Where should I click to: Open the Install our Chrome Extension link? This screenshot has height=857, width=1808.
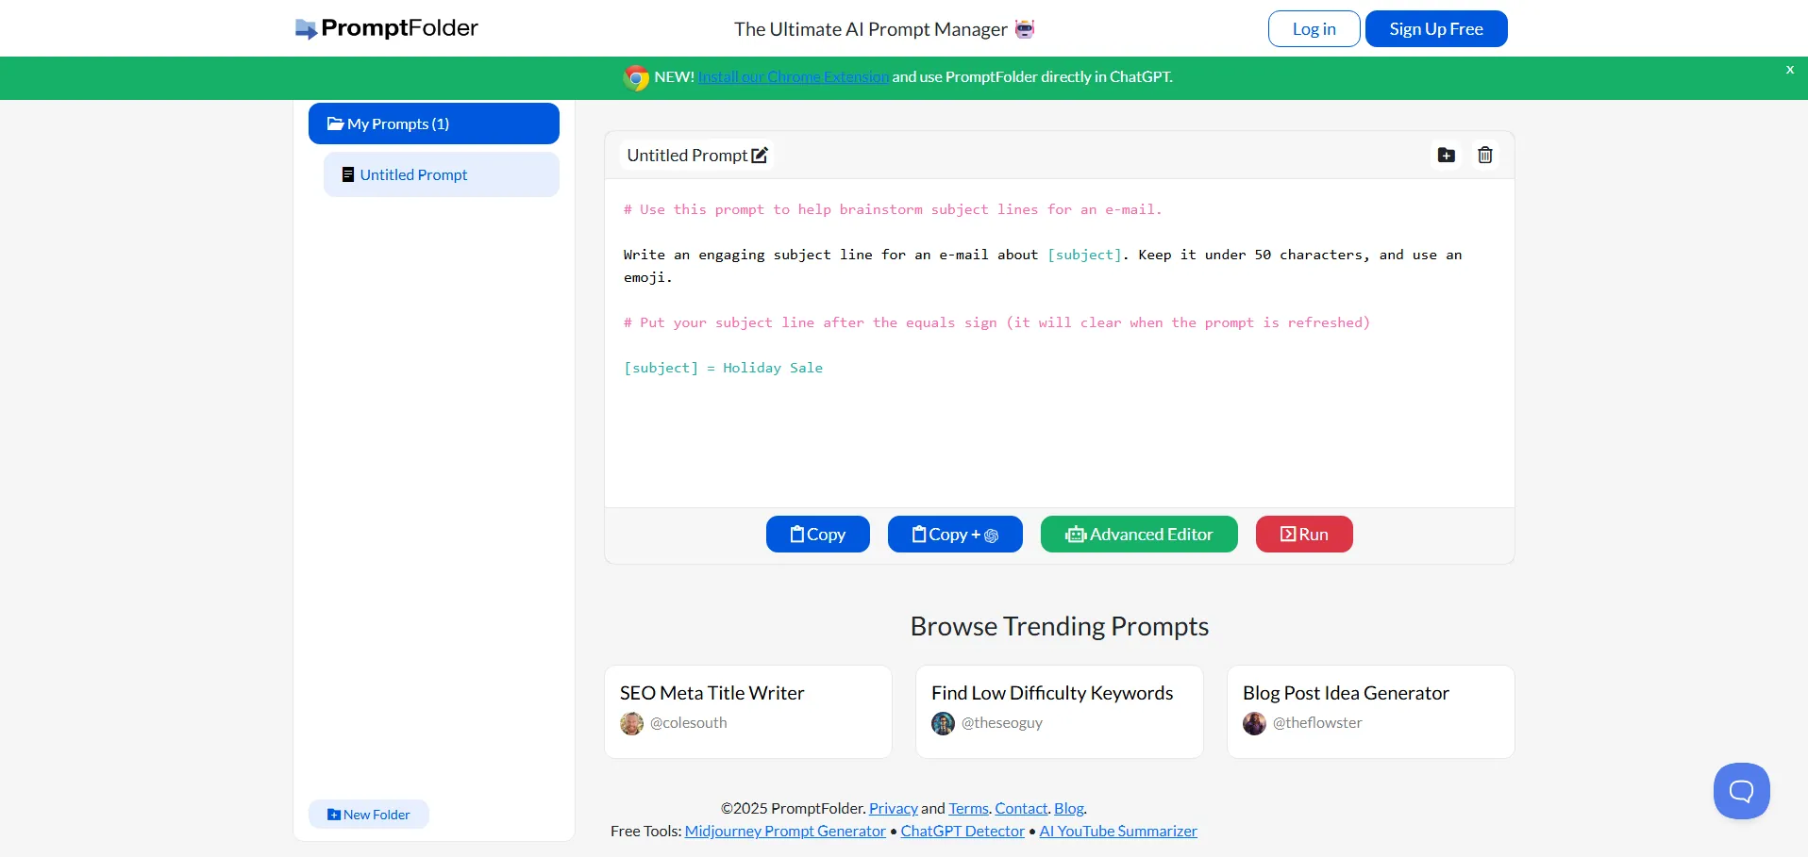pos(793,77)
